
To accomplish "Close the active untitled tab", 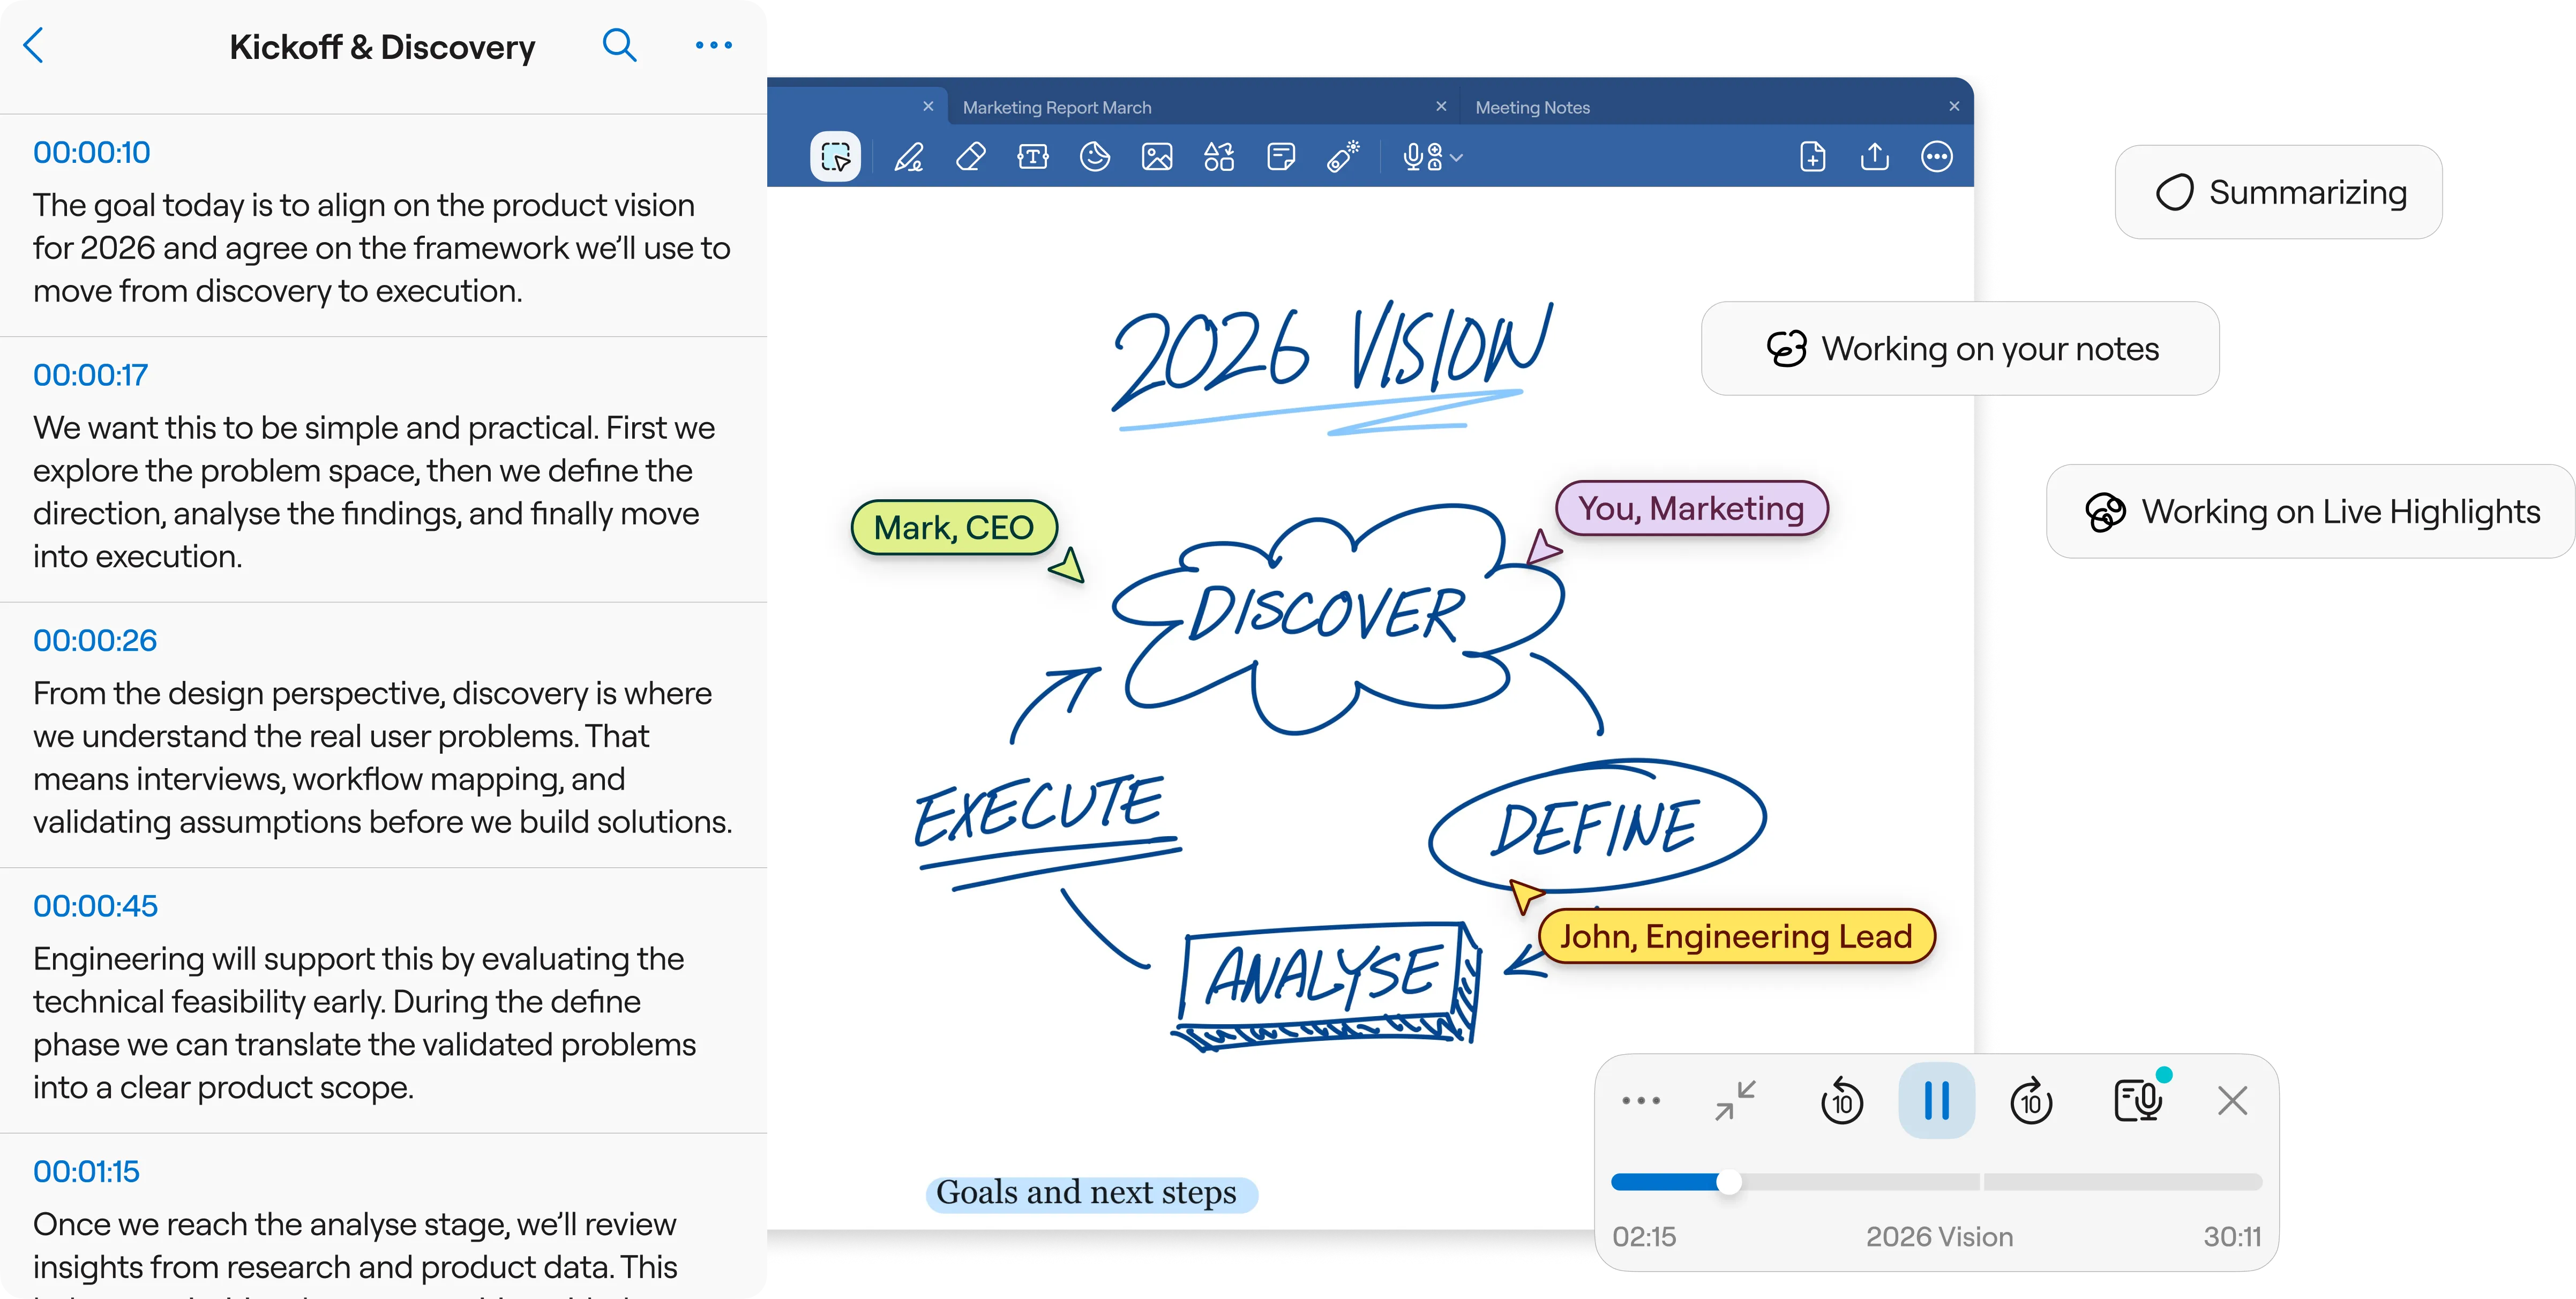I will (x=928, y=106).
